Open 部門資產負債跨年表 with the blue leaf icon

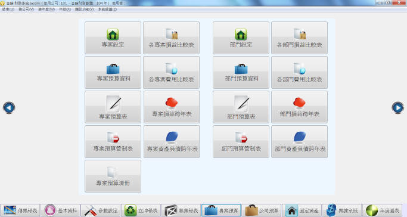tap(299, 141)
